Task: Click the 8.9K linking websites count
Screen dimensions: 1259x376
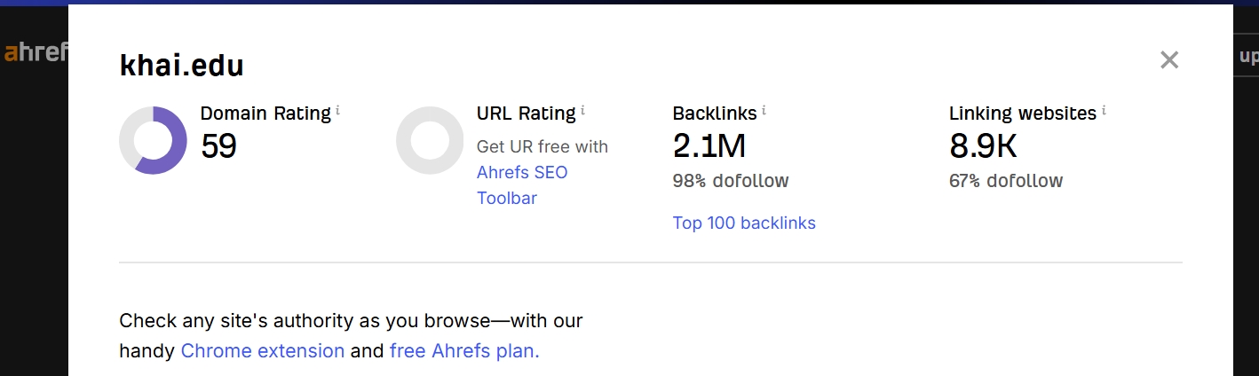Action: click(983, 146)
